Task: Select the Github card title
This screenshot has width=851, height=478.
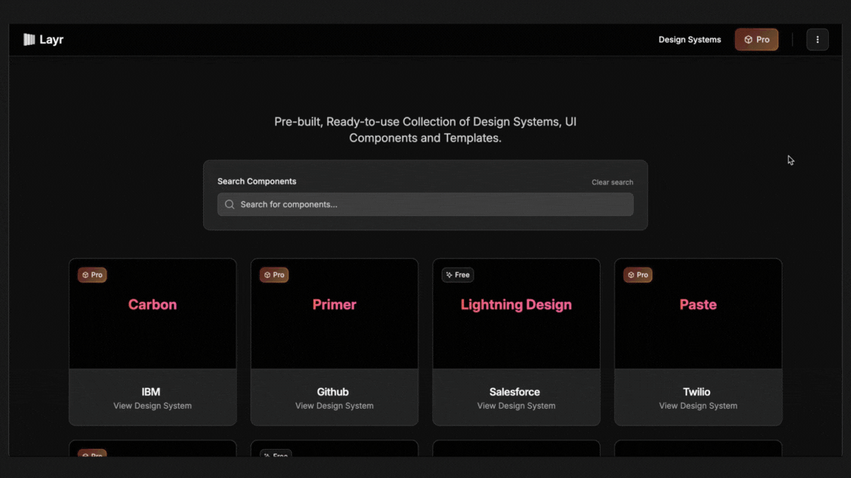Action: pyautogui.click(x=332, y=392)
